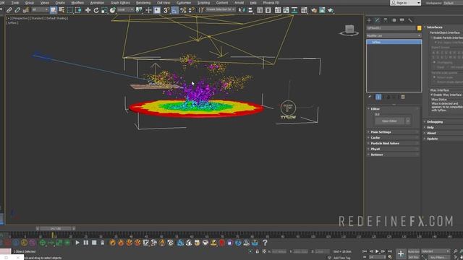Toggle Enable VRay Interface checkbox
Screen dimensions: 463x260
[432, 95]
